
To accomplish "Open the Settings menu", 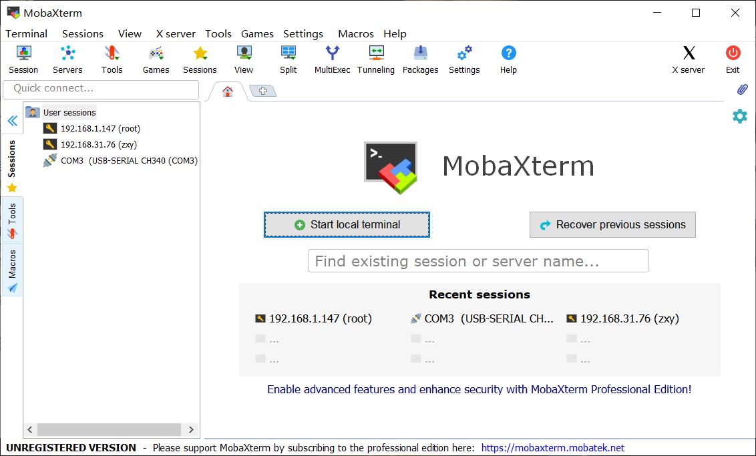I will (303, 33).
